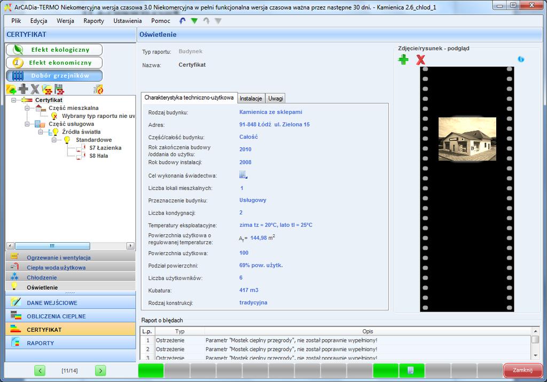Click the gray redo arrow
The height and width of the screenshot is (382, 547).
[206, 21]
